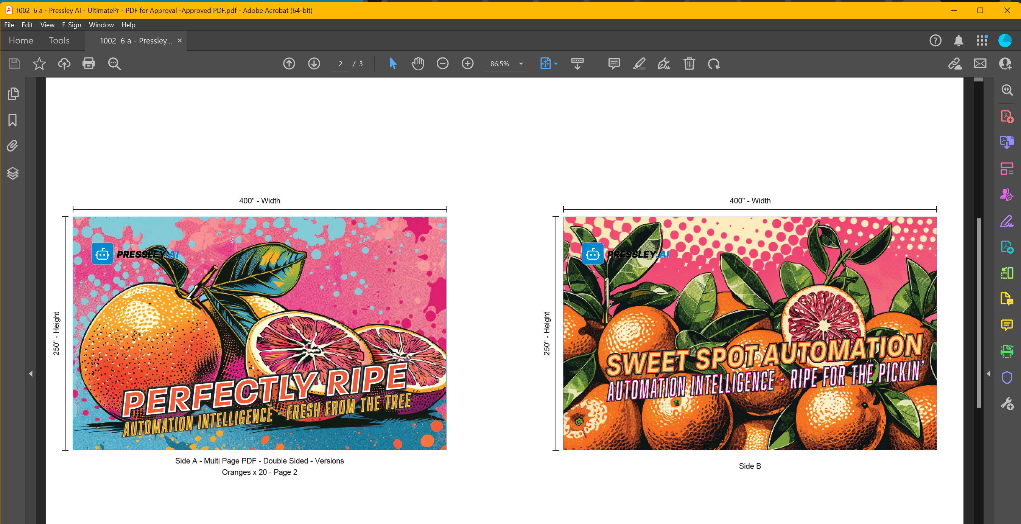
Task: Select the highlight text tool
Action: click(x=639, y=64)
